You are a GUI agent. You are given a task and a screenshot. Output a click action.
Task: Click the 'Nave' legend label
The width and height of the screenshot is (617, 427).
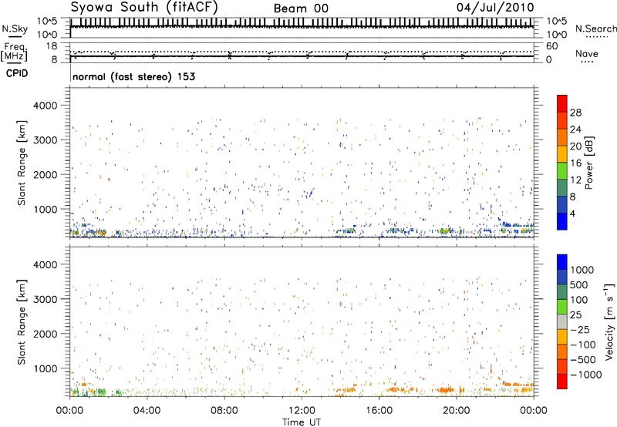click(587, 53)
